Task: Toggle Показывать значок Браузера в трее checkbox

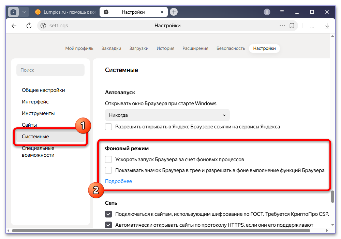Action: pos(108,170)
